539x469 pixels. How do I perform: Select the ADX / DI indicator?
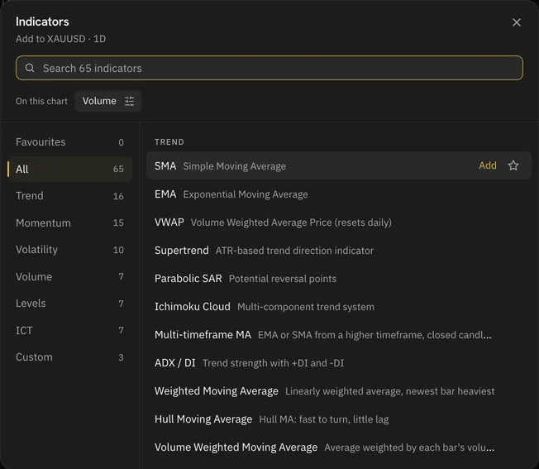click(x=339, y=363)
